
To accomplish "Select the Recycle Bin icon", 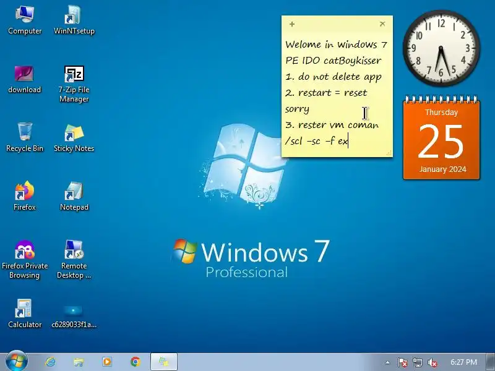I will tap(25, 137).
